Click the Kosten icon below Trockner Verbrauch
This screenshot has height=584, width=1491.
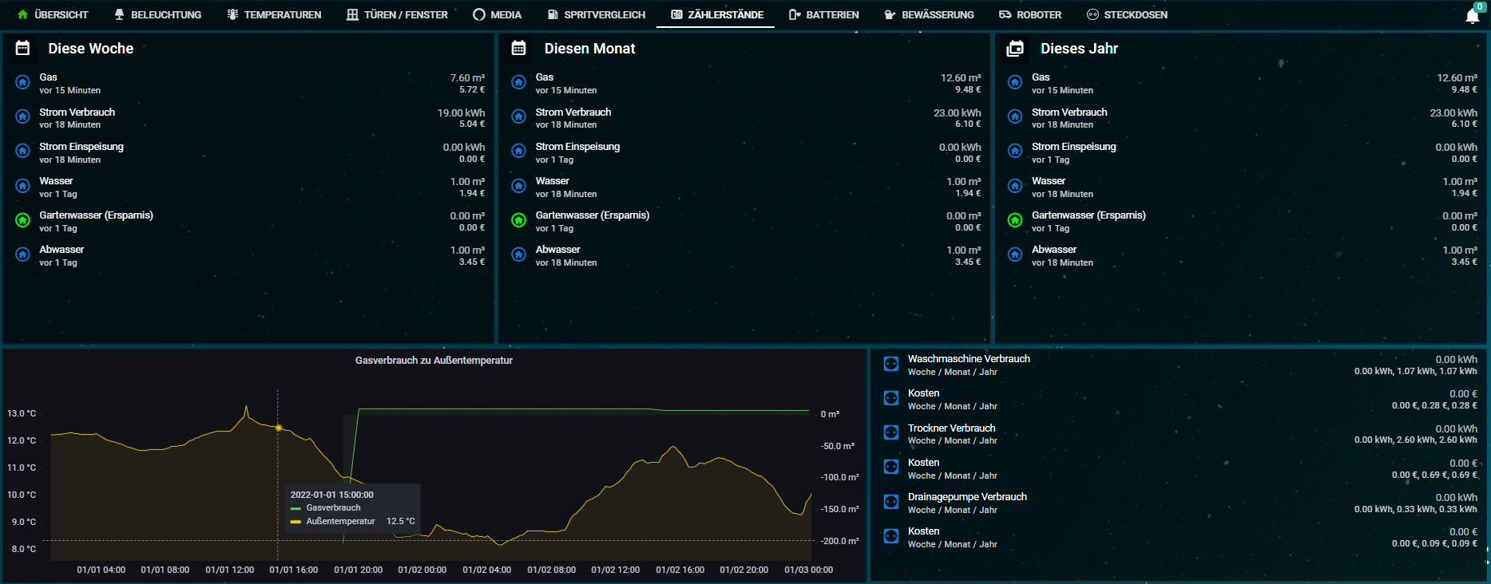click(x=891, y=467)
